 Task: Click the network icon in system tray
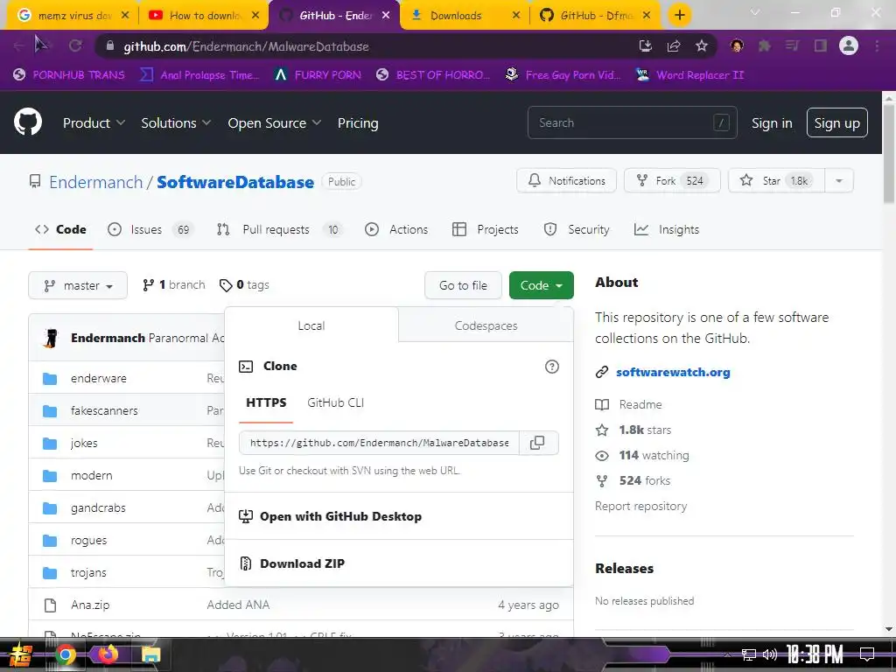(749, 654)
